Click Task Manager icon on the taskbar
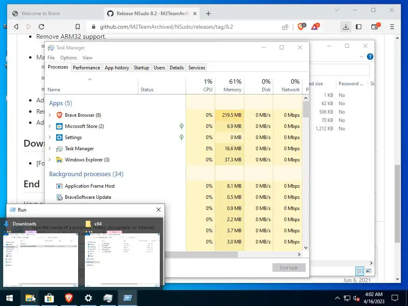 pyautogui.click(x=108, y=298)
